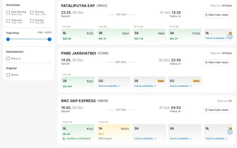Check the Ranchi origin filter

coord(8,75)
